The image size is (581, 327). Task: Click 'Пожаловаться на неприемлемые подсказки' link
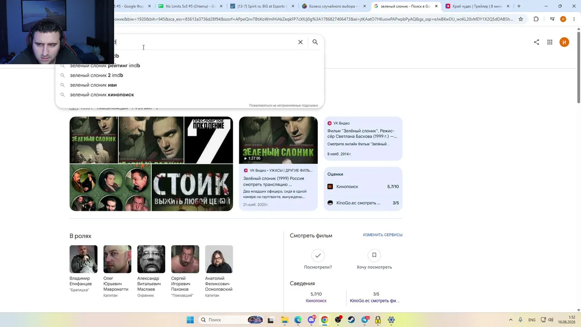click(x=283, y=105)
